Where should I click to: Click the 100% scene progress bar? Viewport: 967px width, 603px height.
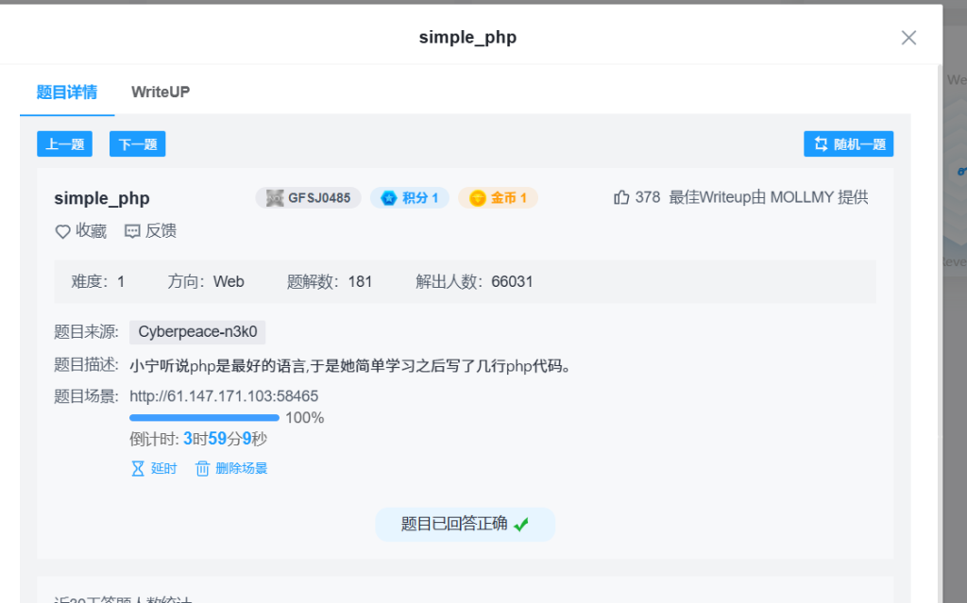coord(204,417)
